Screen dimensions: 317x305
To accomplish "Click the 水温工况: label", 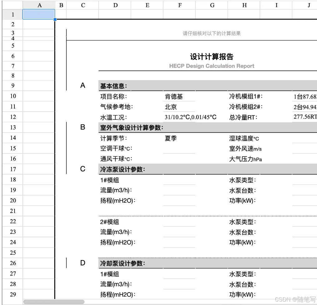I will [x=114, y=118].
